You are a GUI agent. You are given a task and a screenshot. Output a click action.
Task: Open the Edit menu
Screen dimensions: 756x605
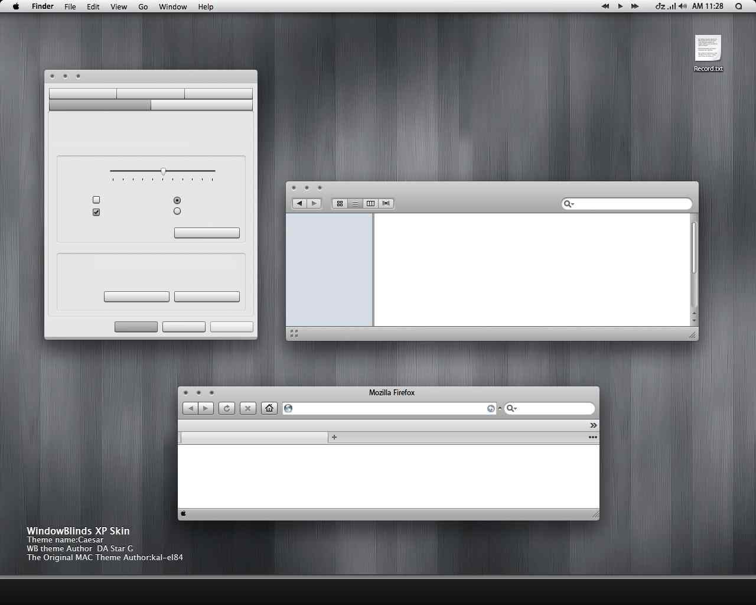click(x=93, y=6)
